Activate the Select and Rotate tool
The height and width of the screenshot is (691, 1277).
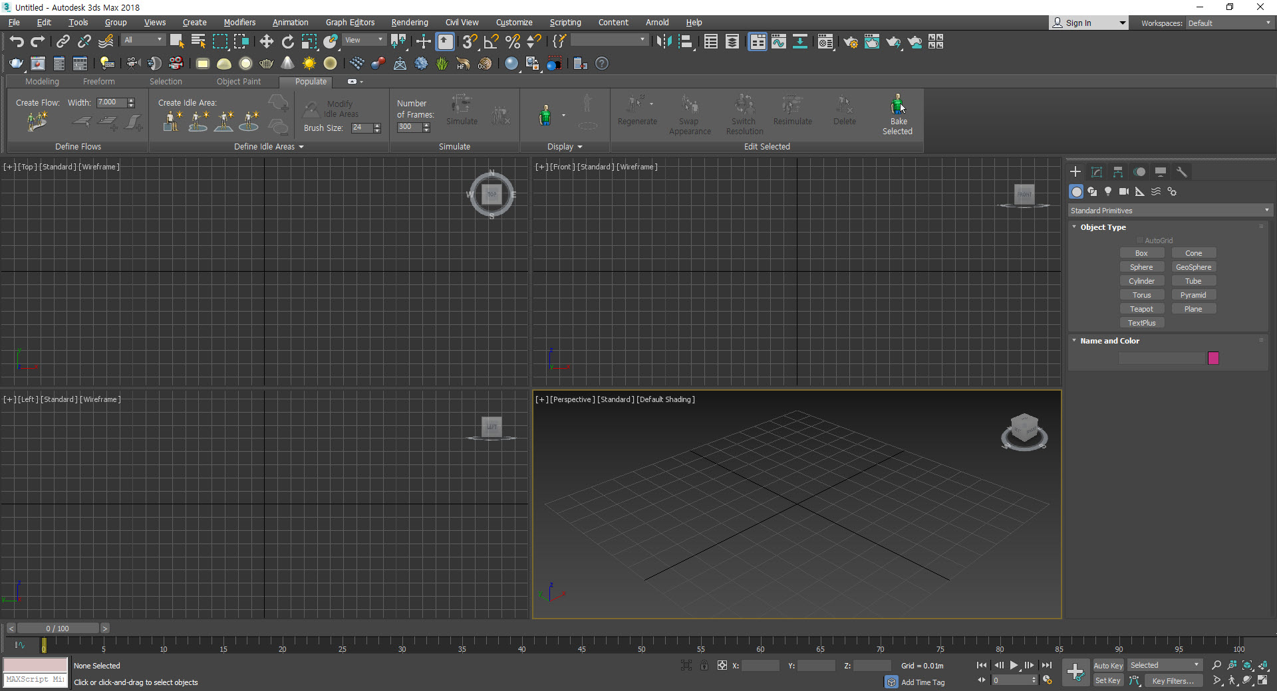click(x=287, y=42)
